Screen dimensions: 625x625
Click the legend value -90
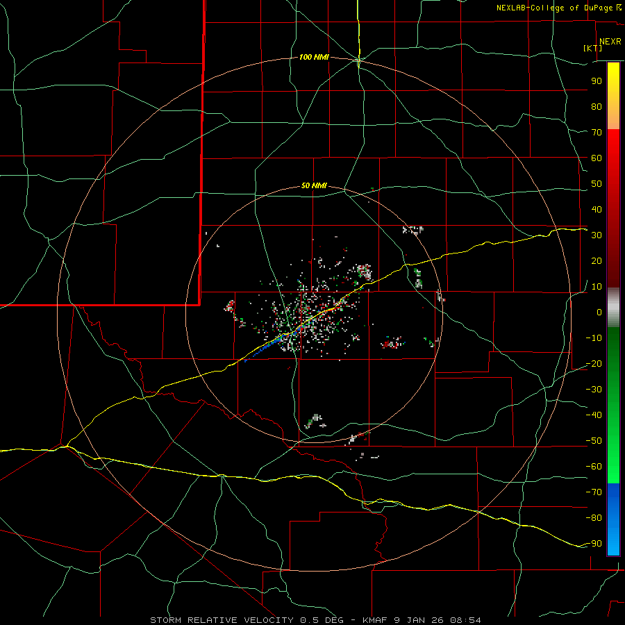pos(594,544)
